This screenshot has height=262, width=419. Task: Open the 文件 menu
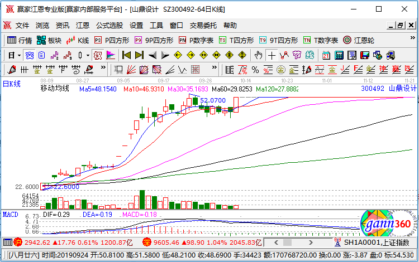click(22, 25)
